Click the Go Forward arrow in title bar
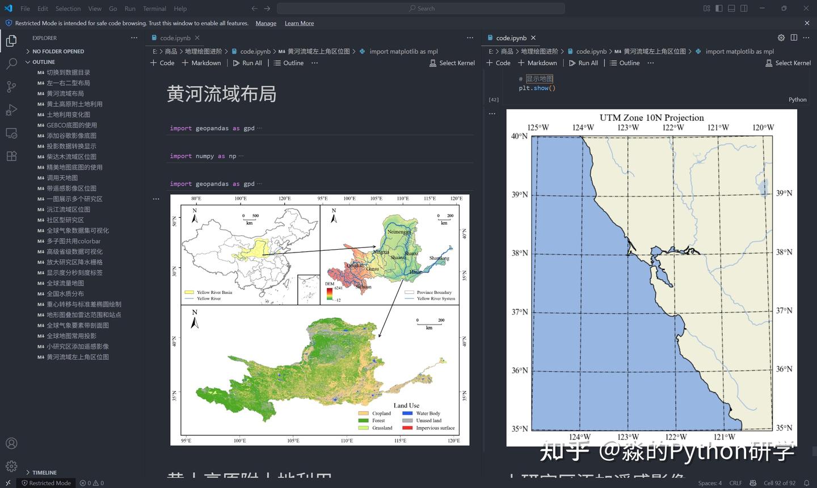Image resolution: width=817 pixels, height=488 pixels. [267, 9]
